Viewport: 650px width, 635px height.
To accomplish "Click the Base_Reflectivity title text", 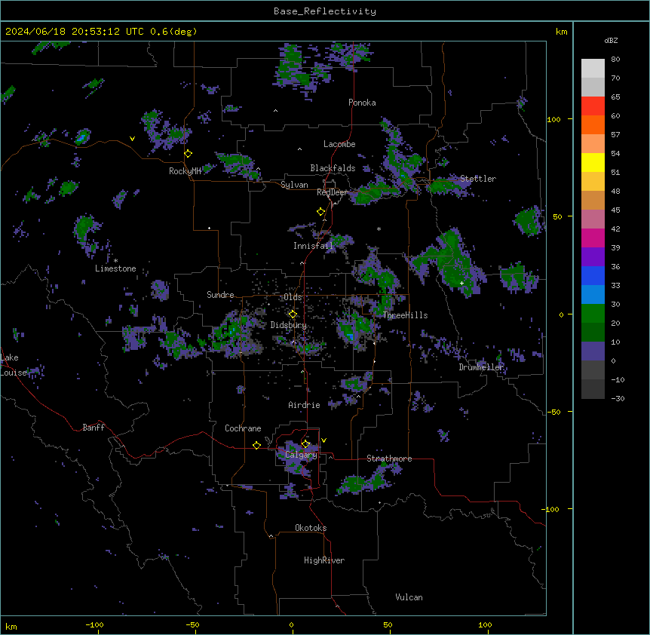I will click(x=325, y=11).
